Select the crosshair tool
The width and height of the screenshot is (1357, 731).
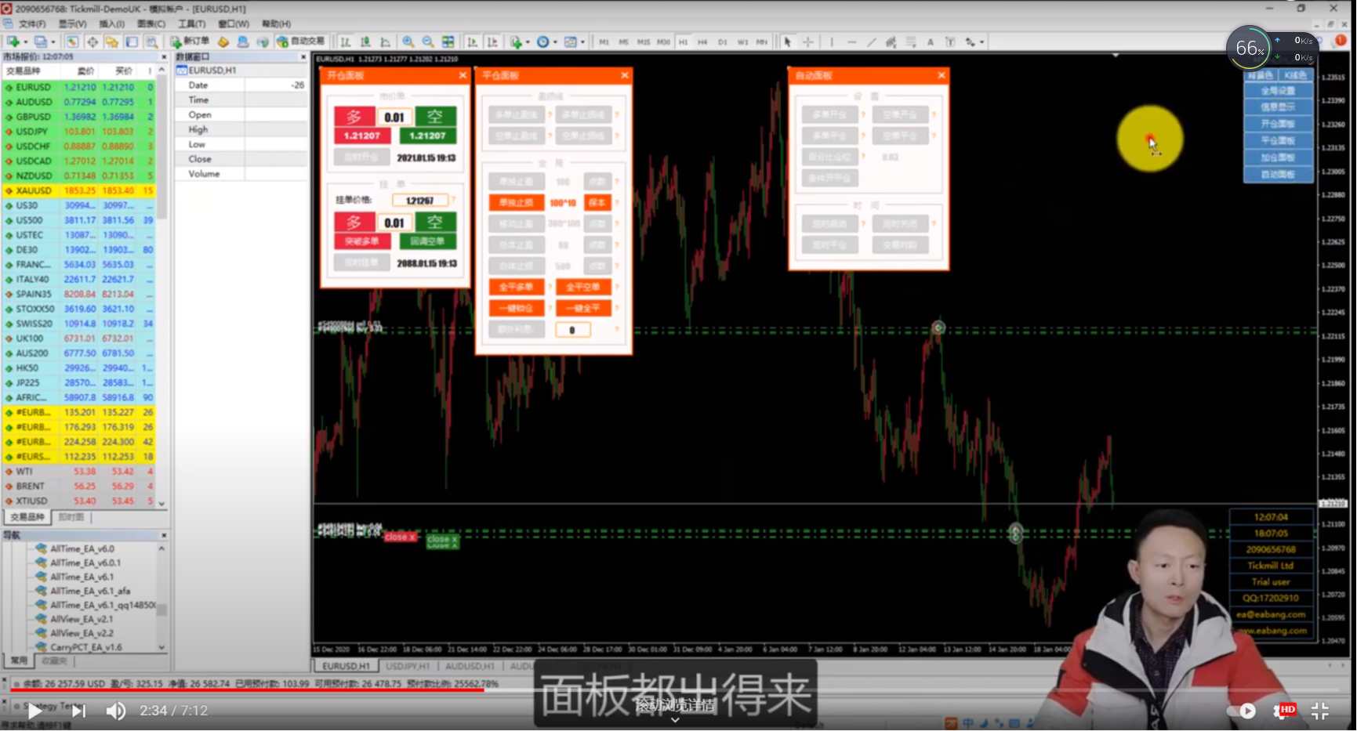click(x=807, y=42)
